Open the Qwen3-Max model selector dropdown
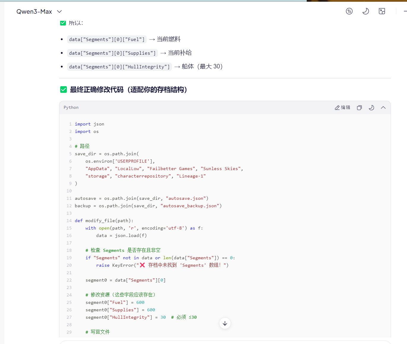The image size is (407, 344). coord(39,12)
